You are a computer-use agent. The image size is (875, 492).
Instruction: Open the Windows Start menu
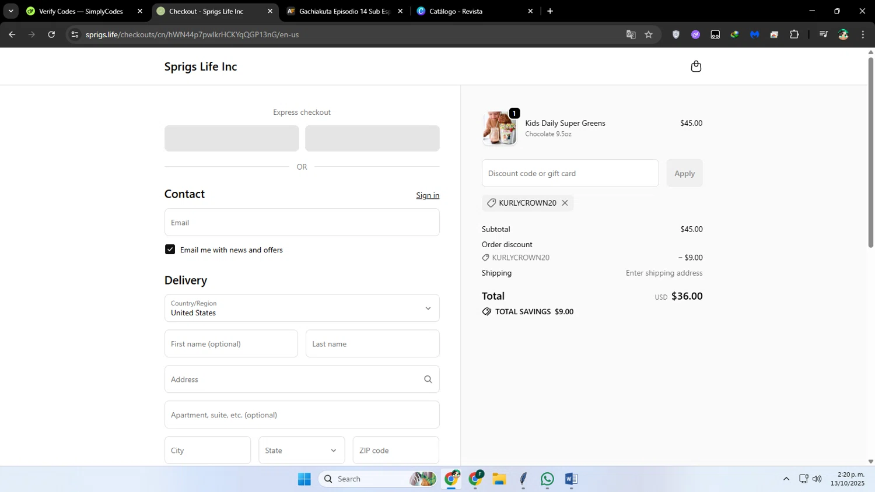[x=304, y=479]
